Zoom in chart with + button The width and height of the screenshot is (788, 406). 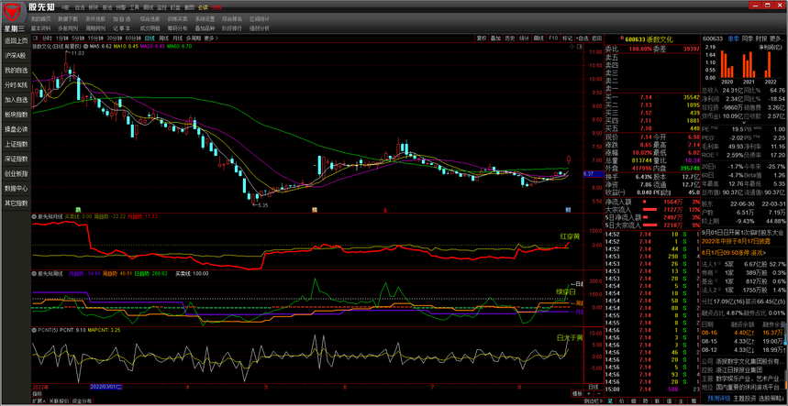coord(590,393)
